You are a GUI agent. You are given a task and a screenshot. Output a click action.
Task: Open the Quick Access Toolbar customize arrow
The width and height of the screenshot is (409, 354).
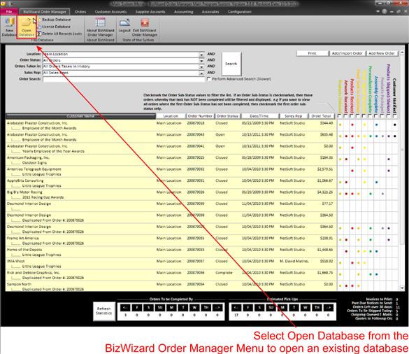tap(12, 4)
